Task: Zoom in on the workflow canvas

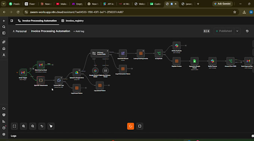Action: coord(24,126)
